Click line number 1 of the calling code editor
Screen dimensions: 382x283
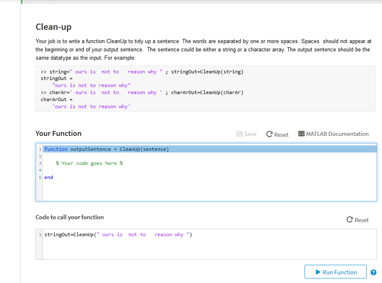[x=39, y=234]
